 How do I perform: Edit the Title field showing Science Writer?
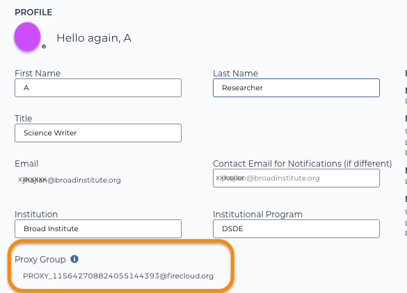click(98, 133)
